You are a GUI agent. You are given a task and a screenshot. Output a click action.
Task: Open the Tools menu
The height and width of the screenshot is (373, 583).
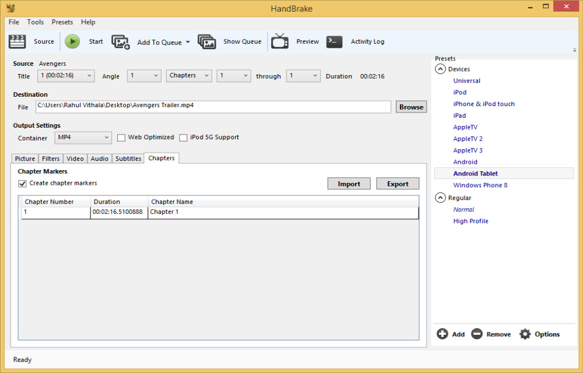[x=35, y=22]
